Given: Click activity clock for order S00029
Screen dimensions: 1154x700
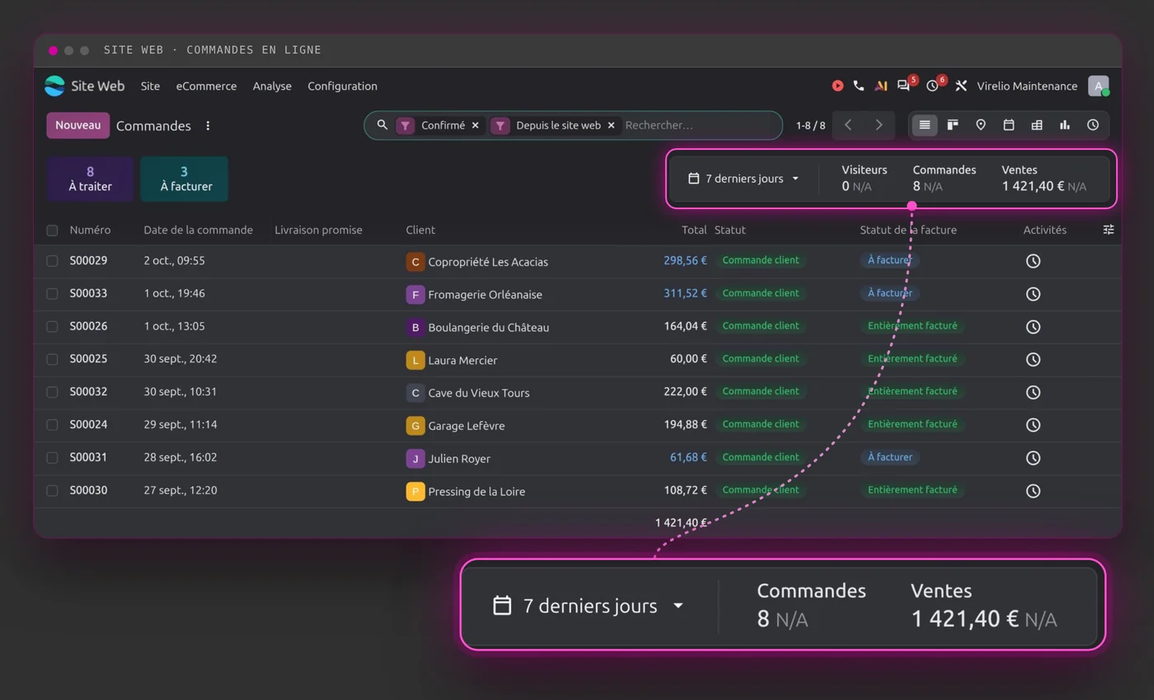Looking at the screenshot, I should pos(1033,261).
